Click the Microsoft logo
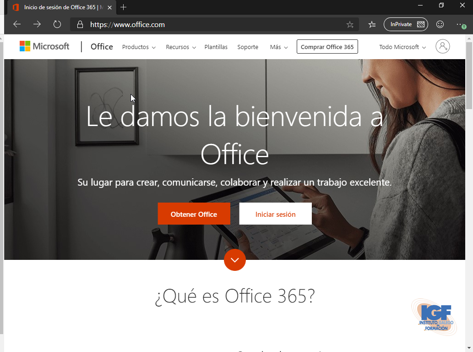Viewport: 473px width, 352px height. click(x=44, y=46)
